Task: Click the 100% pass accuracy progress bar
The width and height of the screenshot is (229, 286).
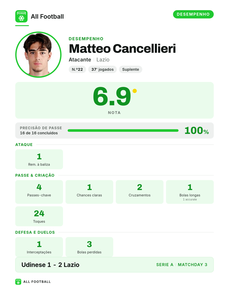Action: pos(123,130)
